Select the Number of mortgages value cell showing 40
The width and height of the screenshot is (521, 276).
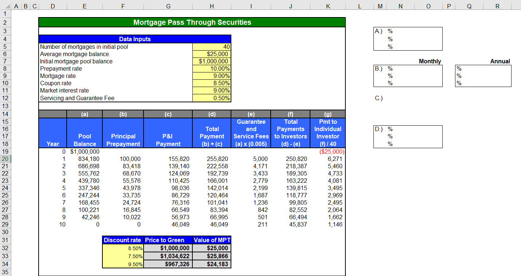coord(211,47)
